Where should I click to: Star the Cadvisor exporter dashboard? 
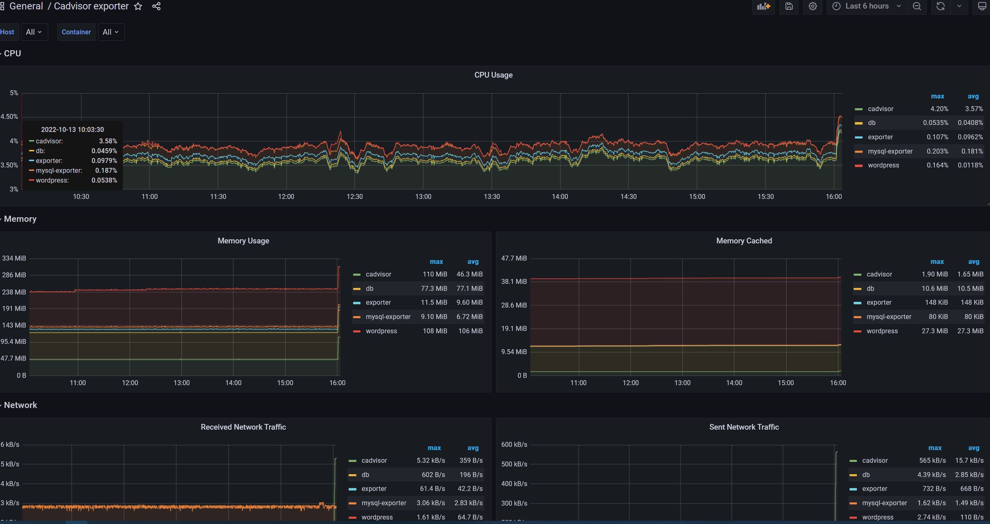(x=138, y=6)
